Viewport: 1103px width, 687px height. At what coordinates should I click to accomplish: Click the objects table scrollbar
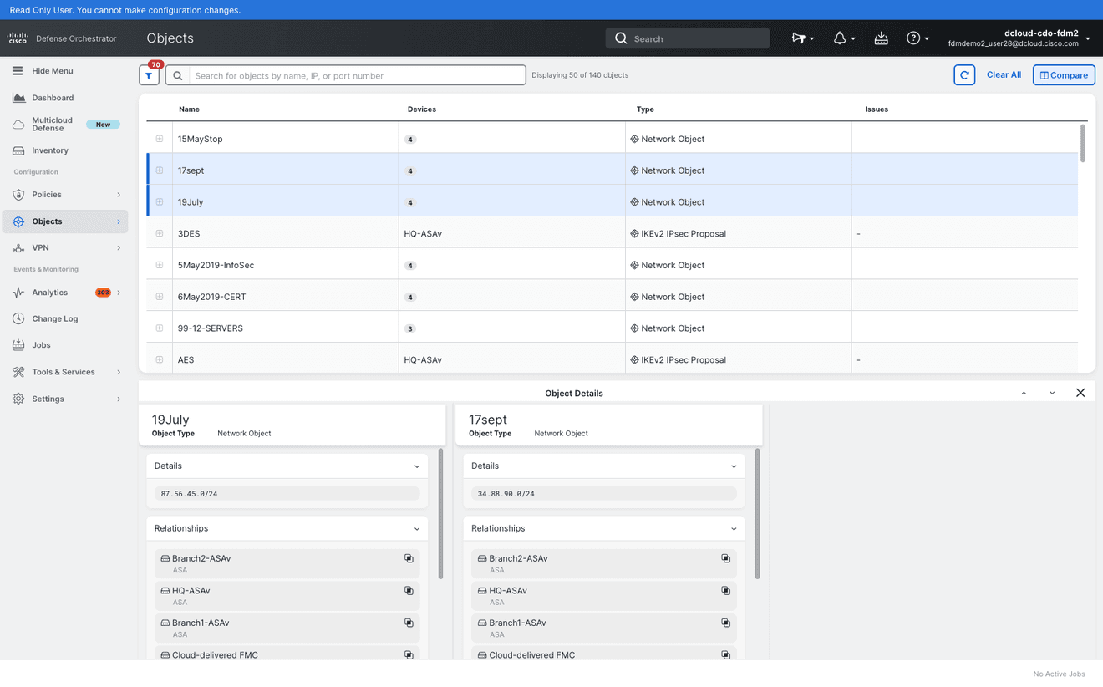click(1083, 143)
